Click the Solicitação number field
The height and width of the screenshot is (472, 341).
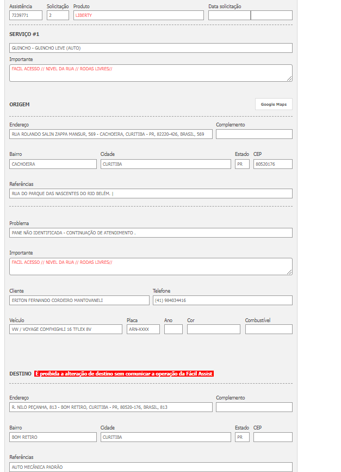(58, 15)
